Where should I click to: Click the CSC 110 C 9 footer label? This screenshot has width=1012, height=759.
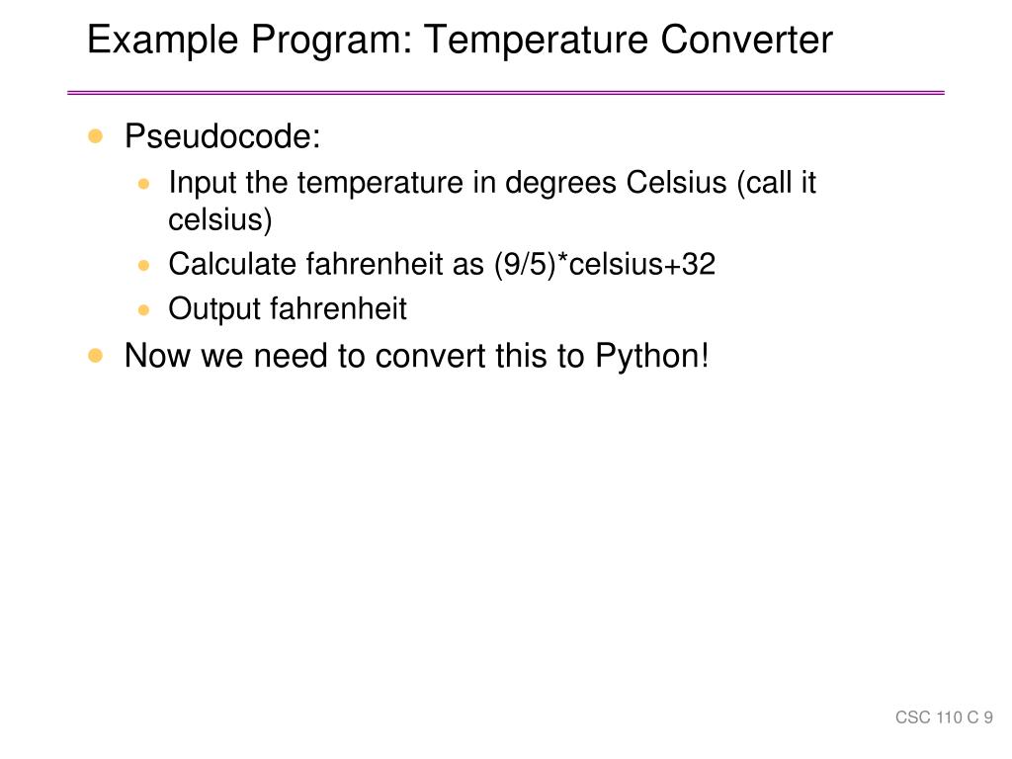[x=944, y=717]
